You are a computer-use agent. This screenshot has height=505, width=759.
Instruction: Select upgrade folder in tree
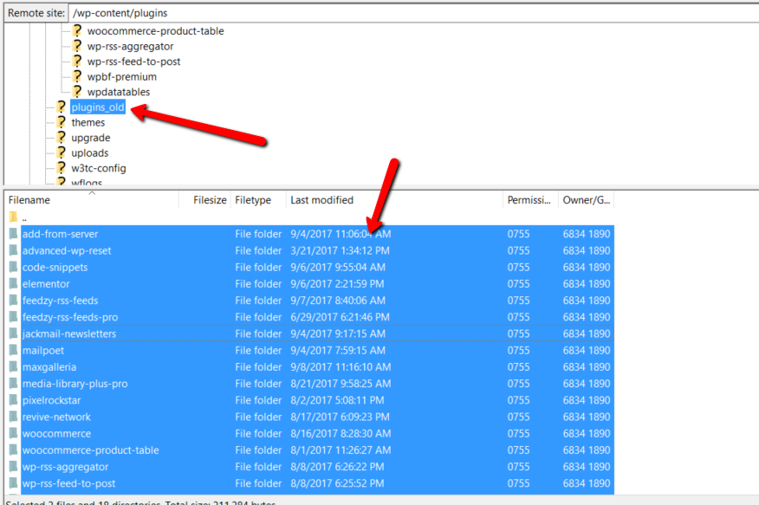tap(91, 138)
